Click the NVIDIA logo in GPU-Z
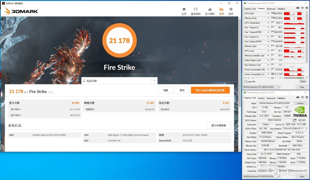Screen dimensions: 310x180 300,112
